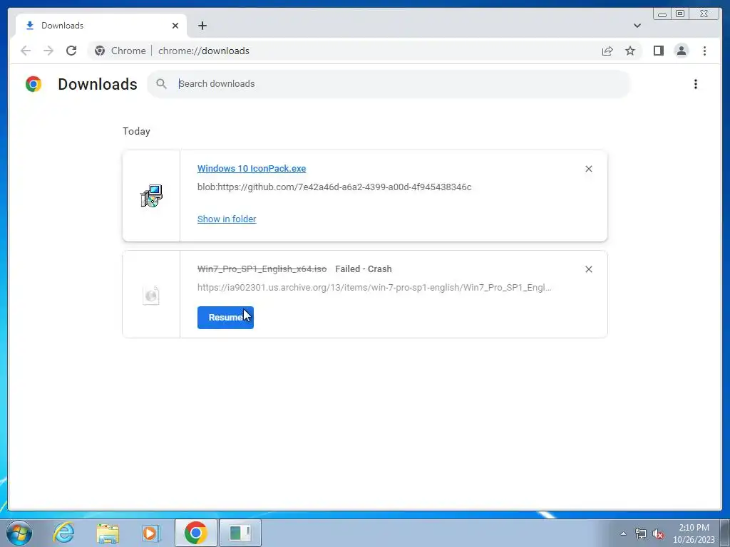Minimize the Chrome window

(662, 14)
